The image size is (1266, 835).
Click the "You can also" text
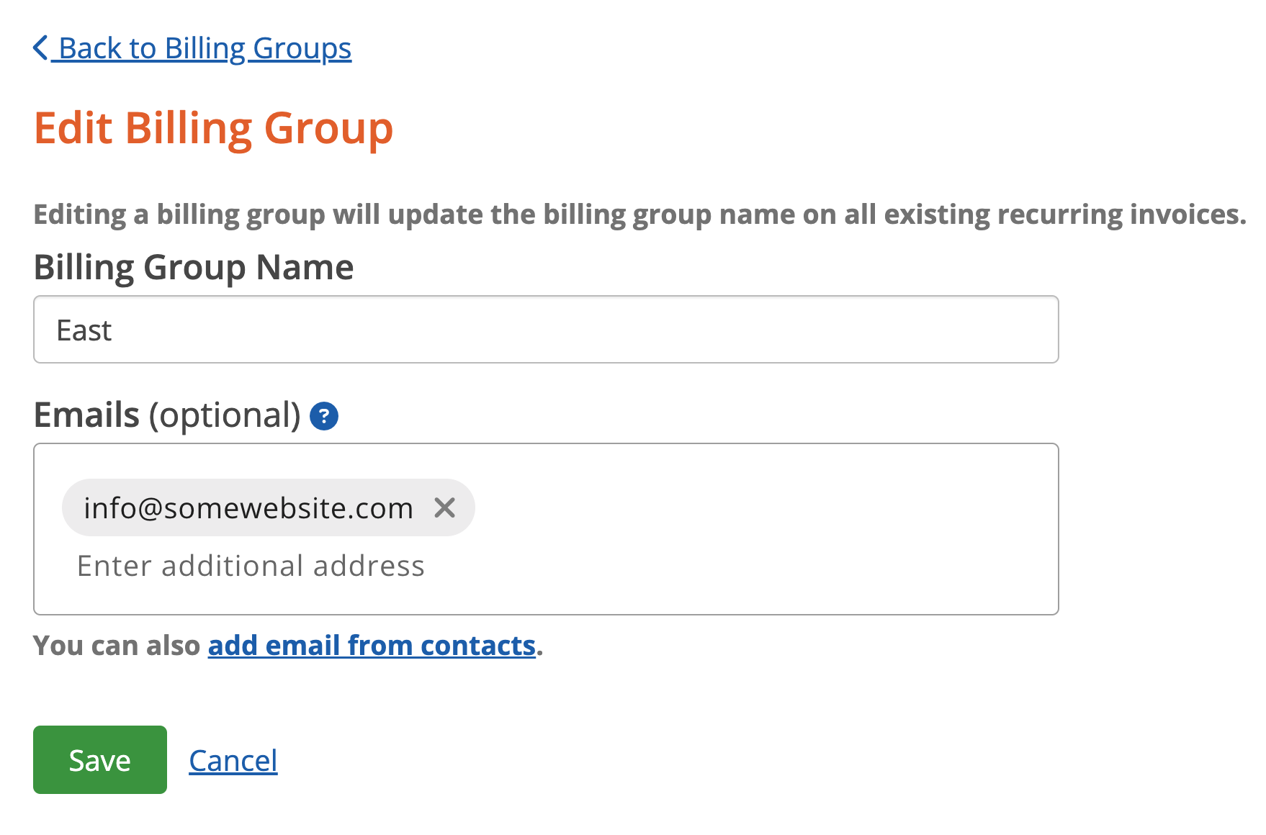point(117,646)
